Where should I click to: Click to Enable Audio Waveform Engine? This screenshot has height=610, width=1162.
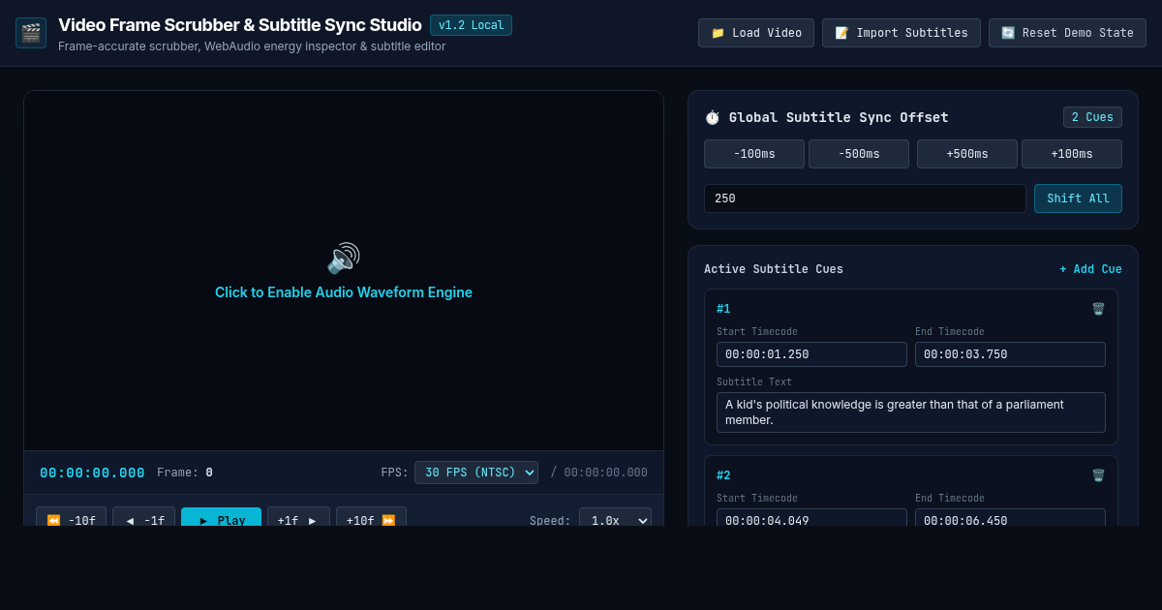(344, 292)
